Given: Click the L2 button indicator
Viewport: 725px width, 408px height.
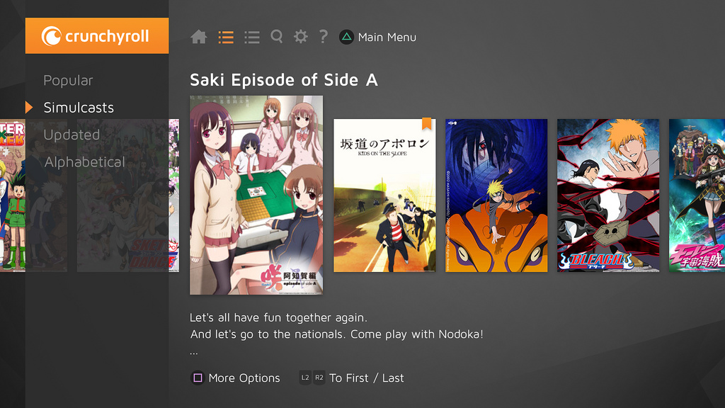Looking at the screenshot, I should coord(305,378).
